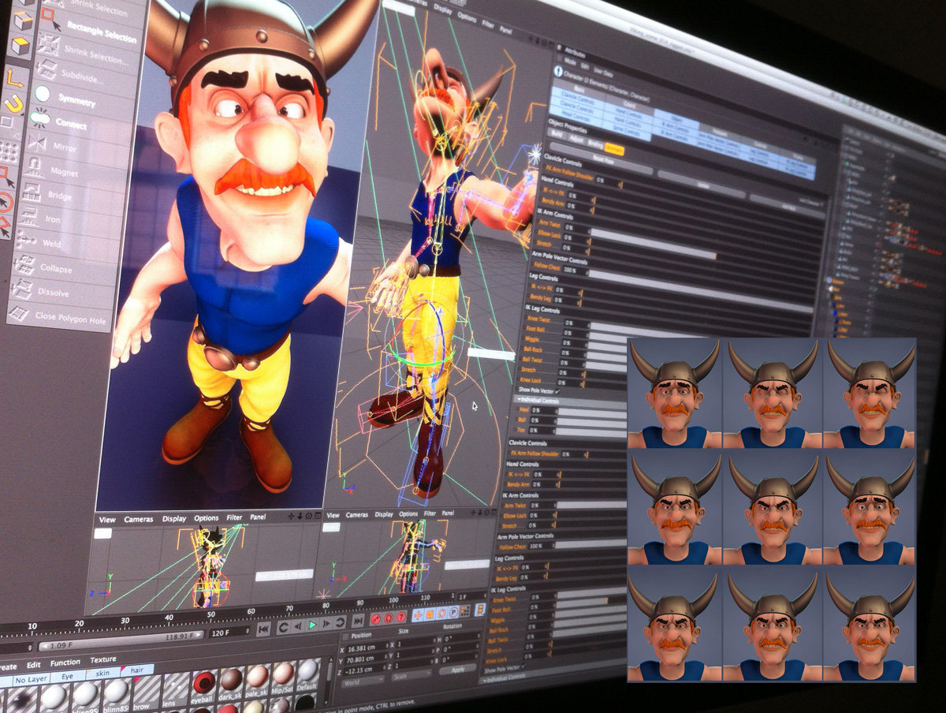Select the Magnet tool icon
This screenshot has width=946, height=713.
(x=34, y=167)
